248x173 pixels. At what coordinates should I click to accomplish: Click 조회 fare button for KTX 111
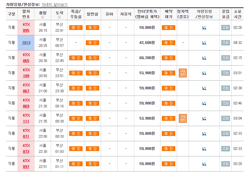(x=225, y=118)
